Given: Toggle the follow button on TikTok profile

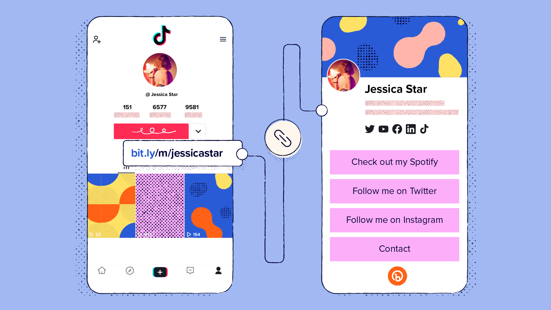Looking at the screenshot, I should click(x=151, y=131).
